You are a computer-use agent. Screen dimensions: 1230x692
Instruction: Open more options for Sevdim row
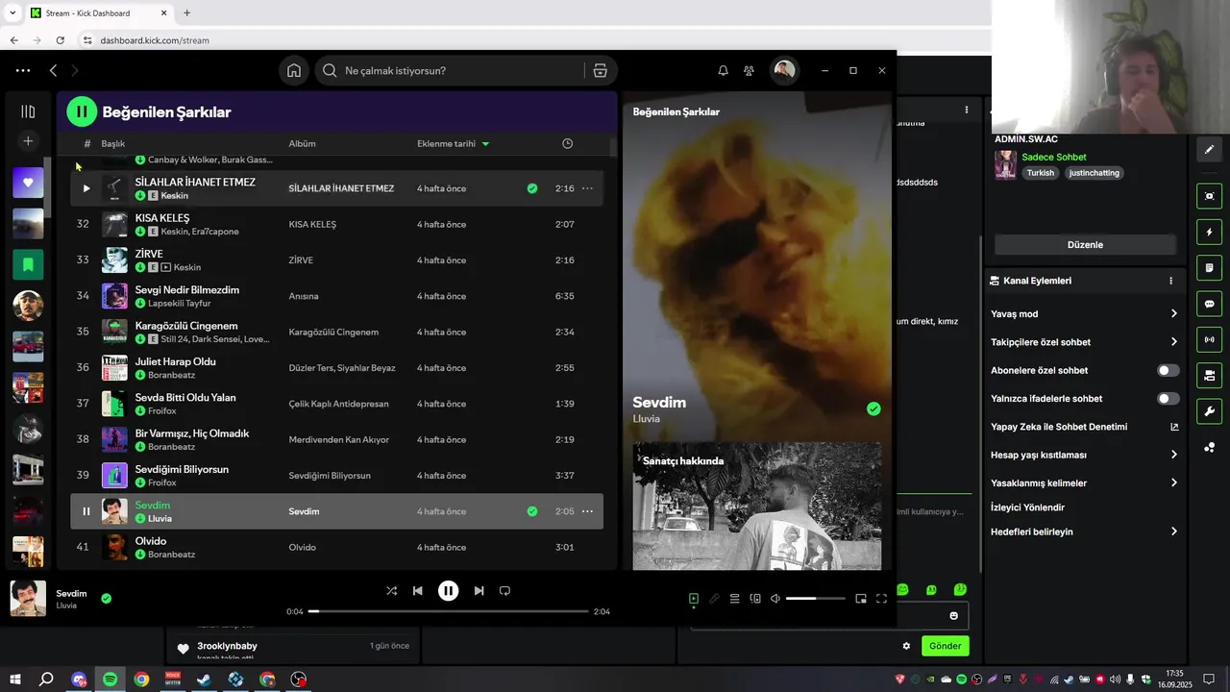click(587, 511)
